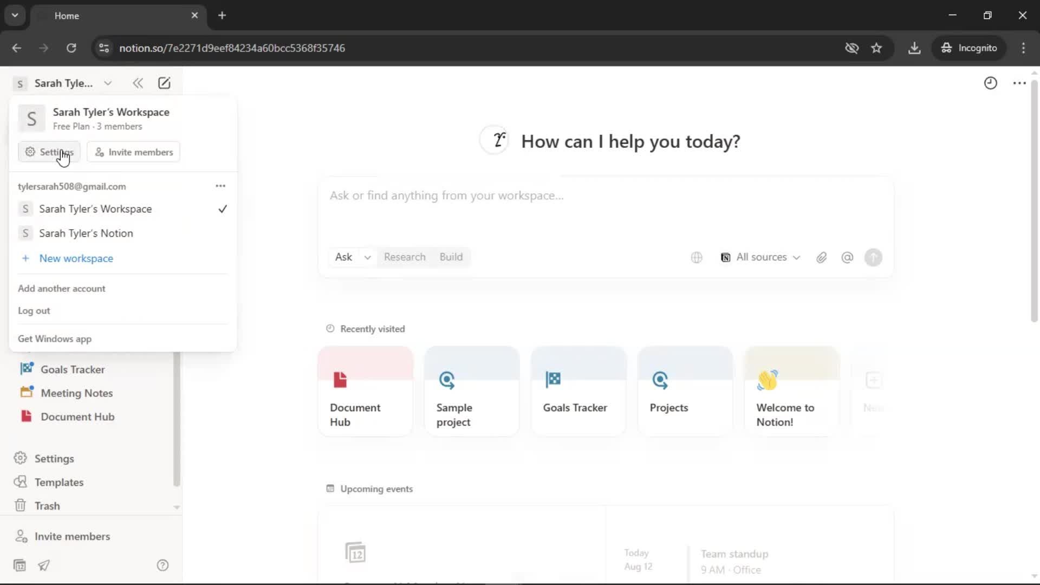Click Invite members in the workspace popup
1040x585 pixels.
(133, 152)
